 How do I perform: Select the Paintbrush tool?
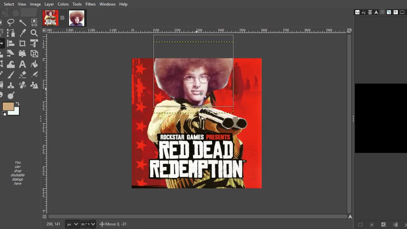(x=11, y=75)
